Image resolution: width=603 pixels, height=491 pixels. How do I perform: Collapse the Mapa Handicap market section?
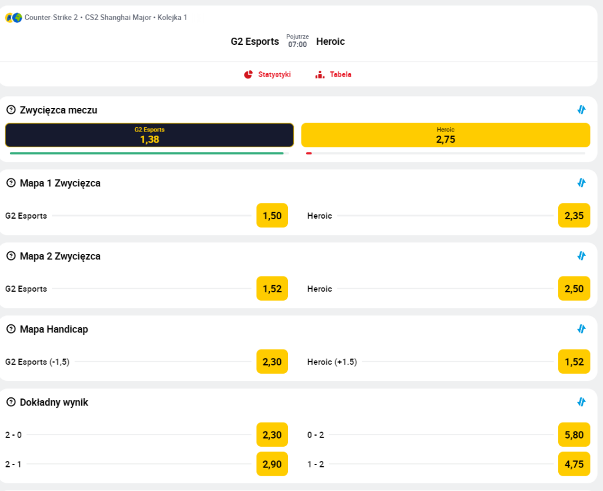click(581, 329)
